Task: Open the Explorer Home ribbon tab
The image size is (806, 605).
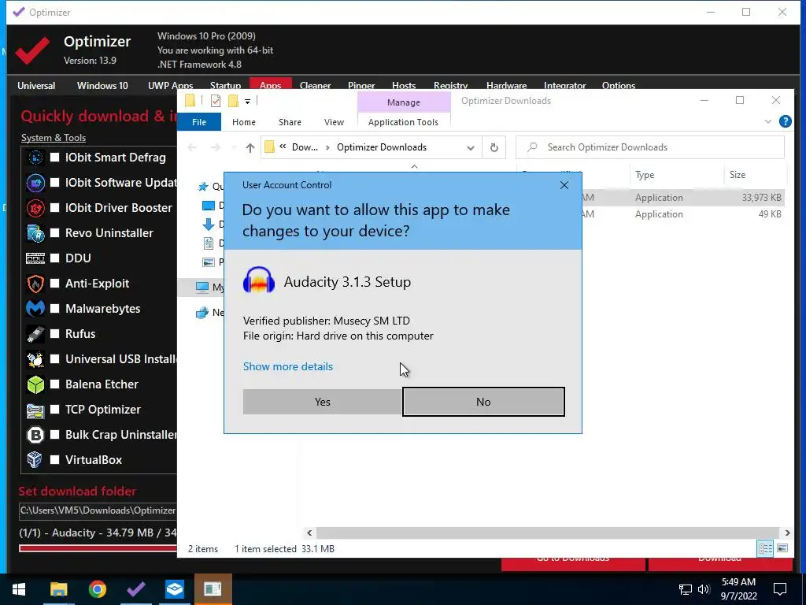Action: (x=244, y=122)
